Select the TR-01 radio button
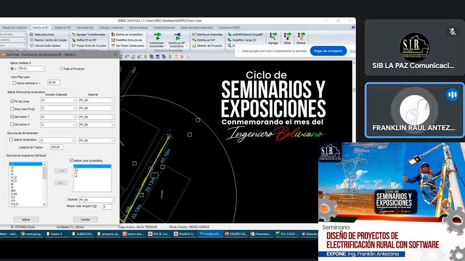The width and height of the screenshot is (465, 261). click(12, 69)
